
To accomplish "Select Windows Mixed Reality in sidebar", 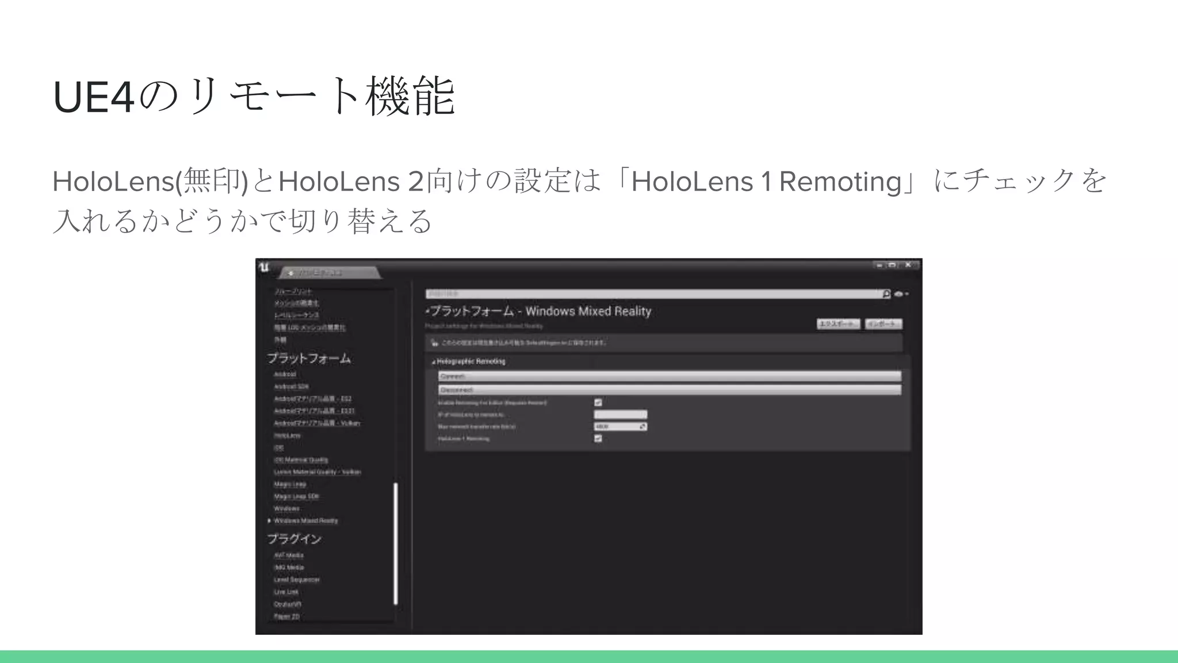I will click(306, 521).
